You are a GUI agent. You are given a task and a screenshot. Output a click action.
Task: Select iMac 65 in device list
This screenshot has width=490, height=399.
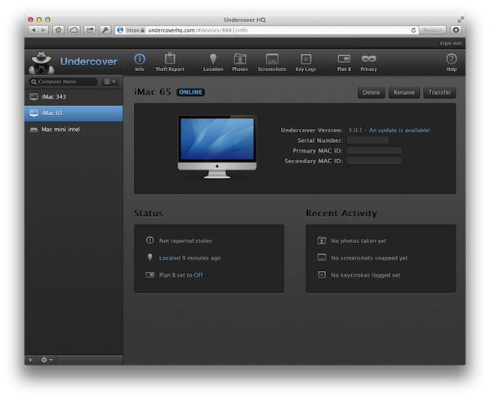pyautogui.click(x=73, y=113)
